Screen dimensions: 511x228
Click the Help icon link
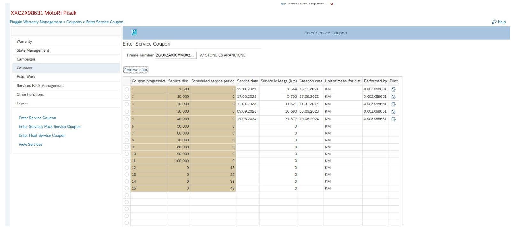[x=494, y=22]
